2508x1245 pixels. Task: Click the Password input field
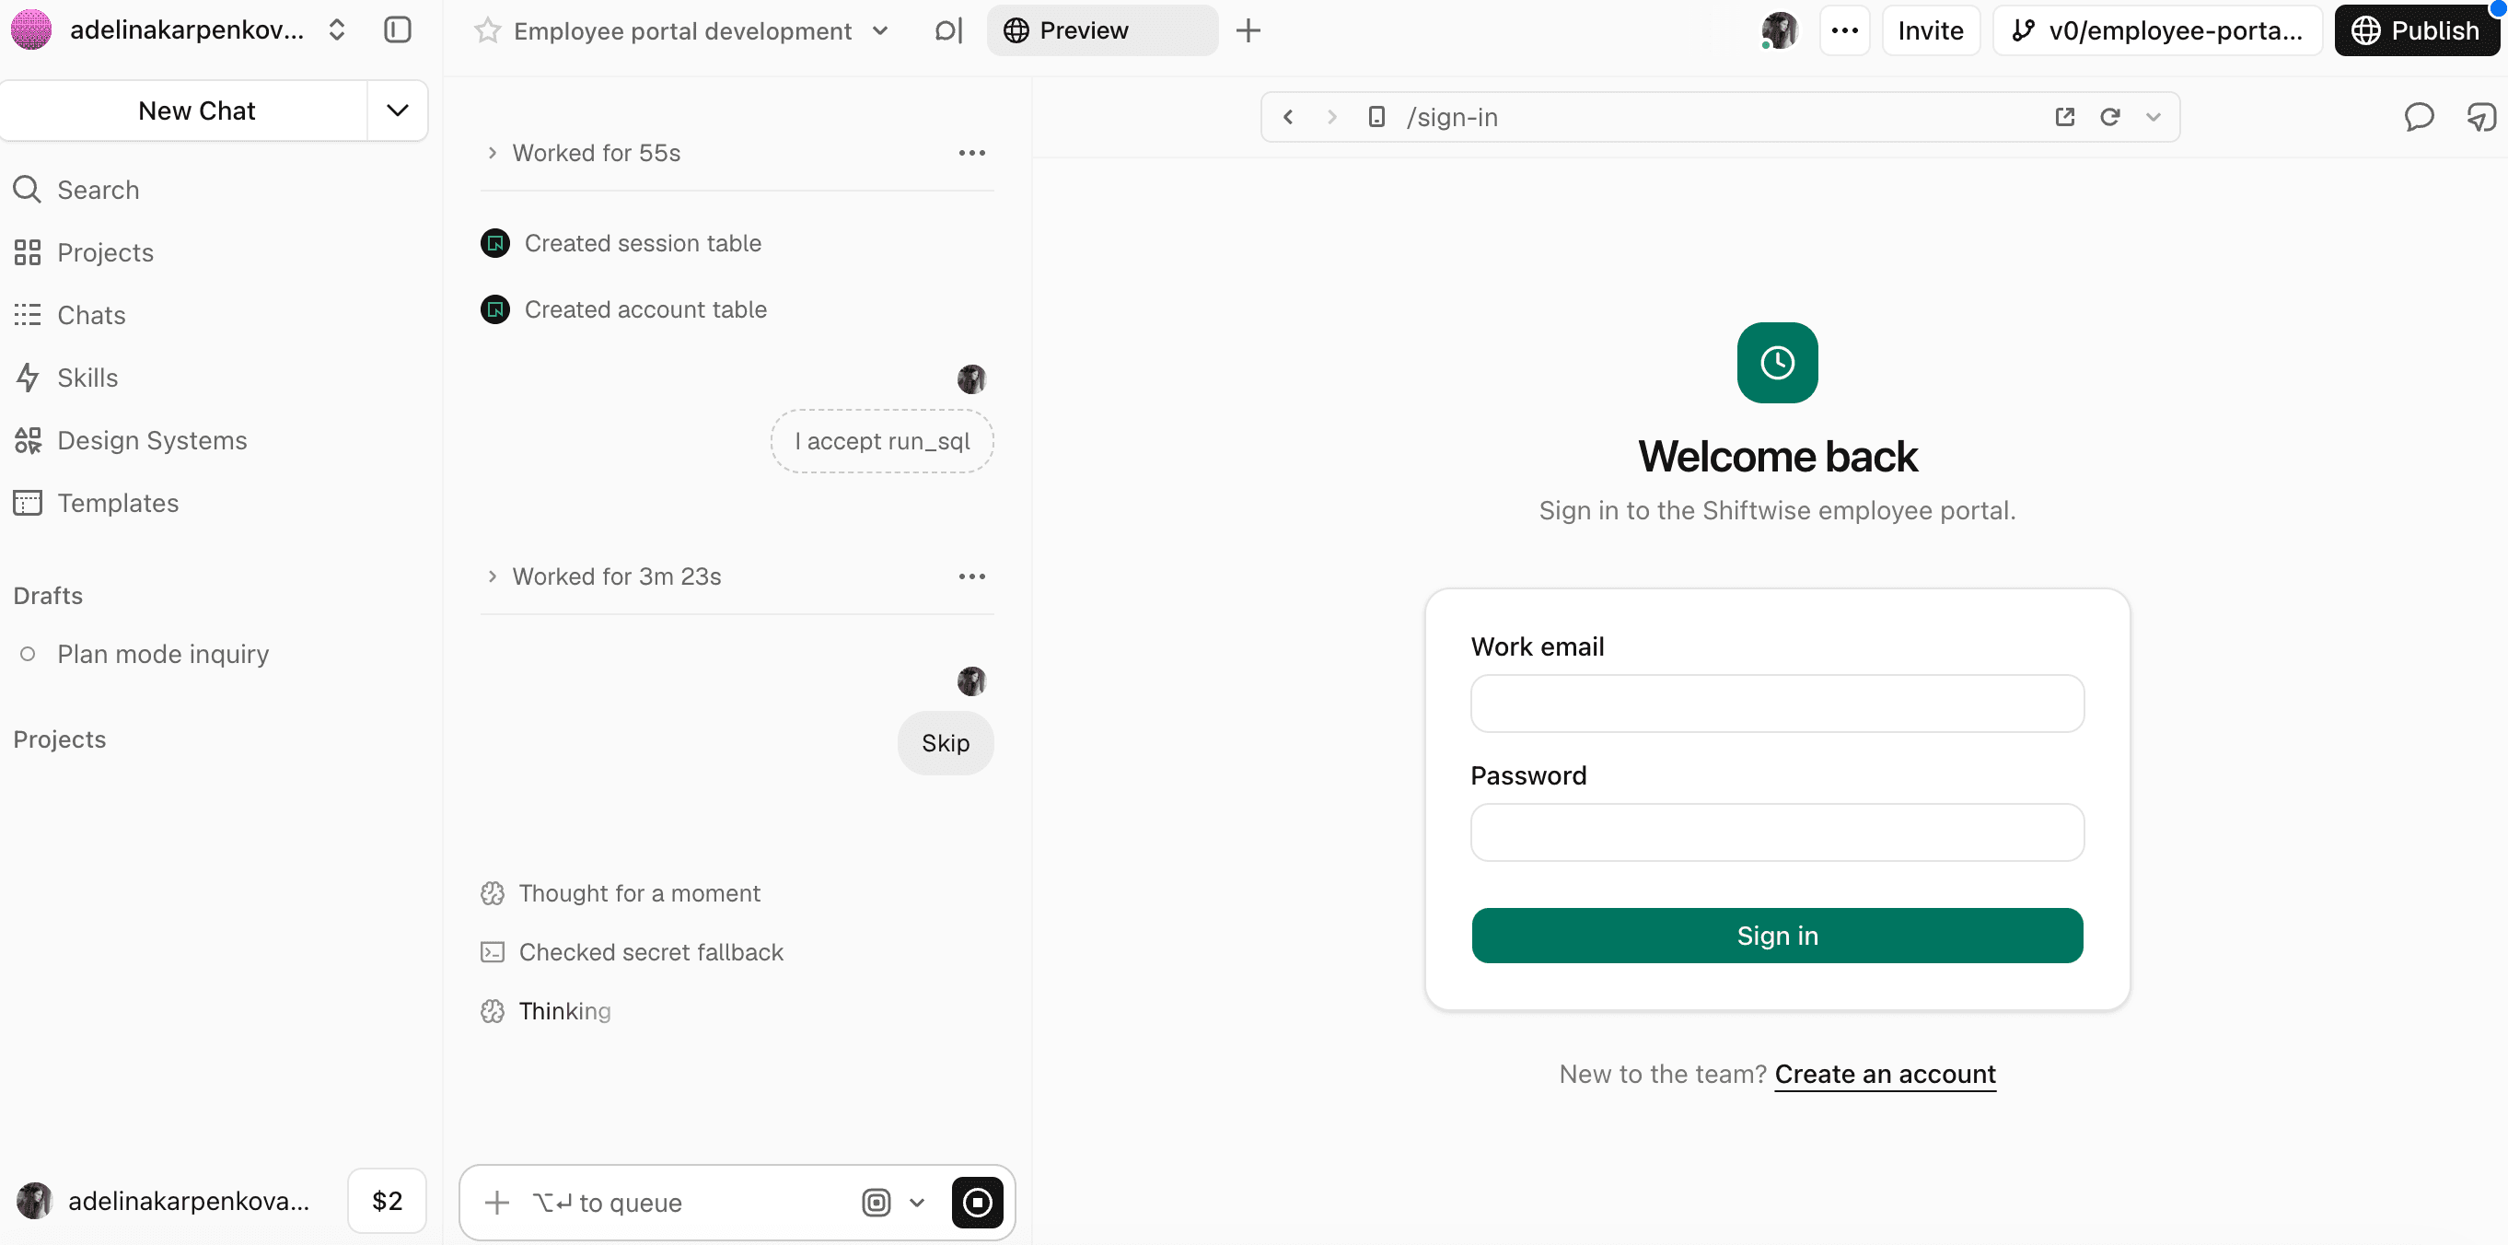[1777, 832]
